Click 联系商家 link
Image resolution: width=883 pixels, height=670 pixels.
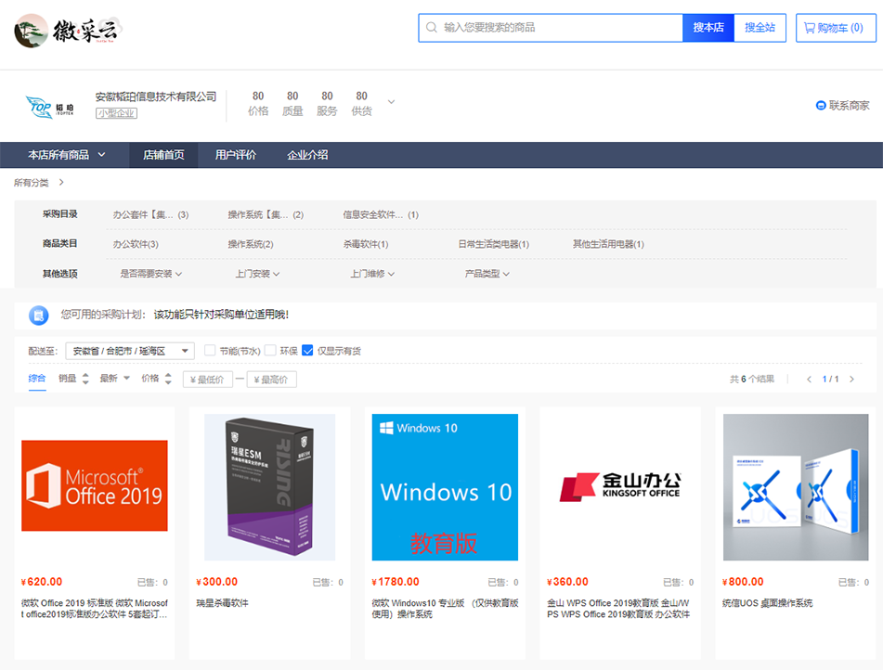pyautogui.click(x=843, y=105)
